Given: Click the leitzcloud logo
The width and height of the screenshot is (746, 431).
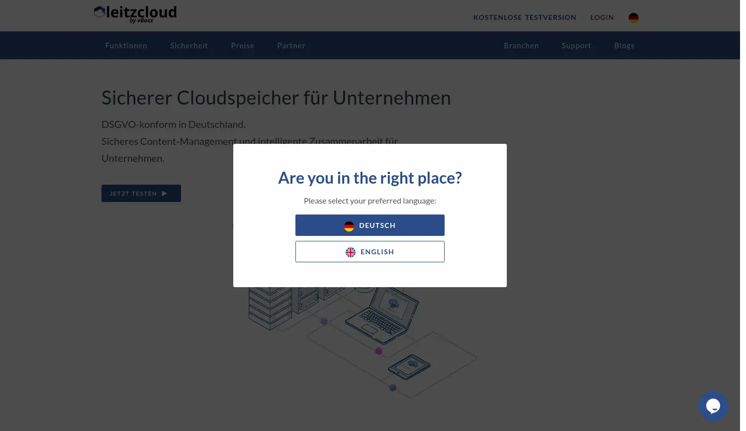Looking at the screenshot, I should [x=135, y=14].
